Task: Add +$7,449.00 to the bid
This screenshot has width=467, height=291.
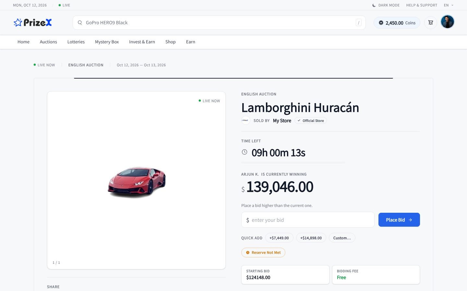Action: coord(279,238)
